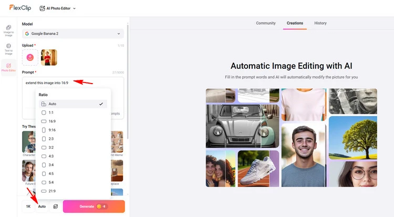The height and width of the screenshot is (217, 394).
Task: Choose the 16:9 ratio option
Action: 51,121
